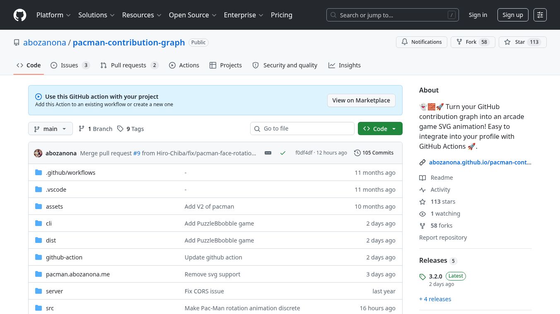Click the eye icon beside 1 watching
The width and height of the screenshot is (560, 314).
click(x=422, y=214)
